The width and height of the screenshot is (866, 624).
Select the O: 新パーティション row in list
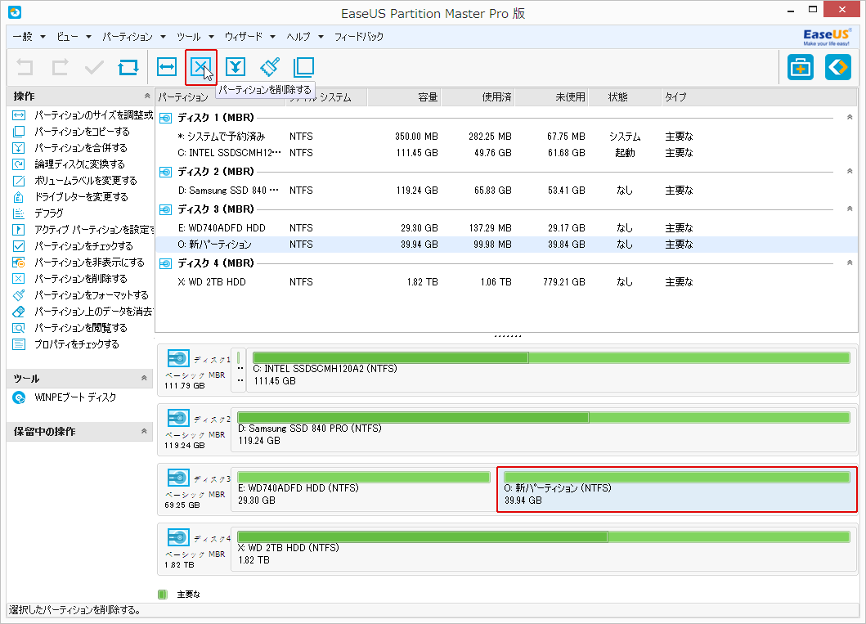tap(506, 244)
